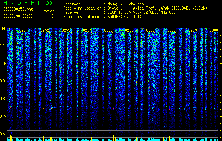The image size is (222, 141).
Task: Click the tallest yellow spike in bottom graph
Action: (x=113, y=136)
